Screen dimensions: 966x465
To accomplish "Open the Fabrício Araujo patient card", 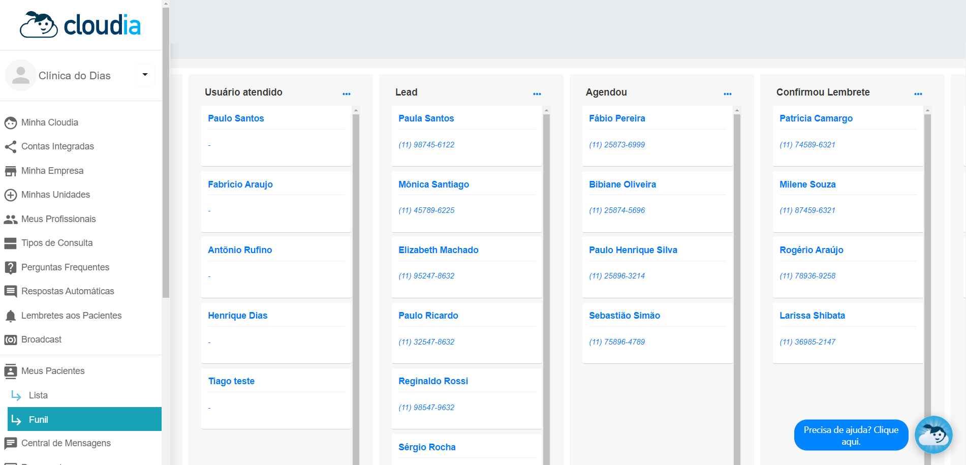I will (276, 202).
